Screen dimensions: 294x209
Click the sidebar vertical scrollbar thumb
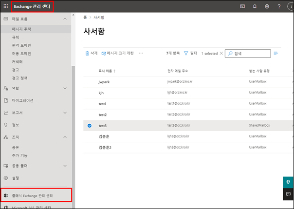(73, 137)
